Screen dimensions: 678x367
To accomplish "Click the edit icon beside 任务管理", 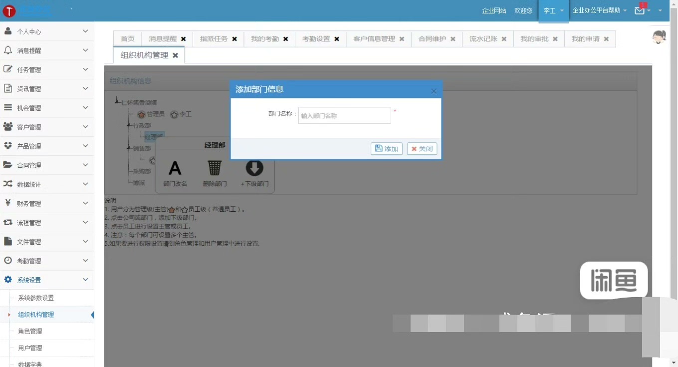I will pyautogui.click(x=8, y=69).
